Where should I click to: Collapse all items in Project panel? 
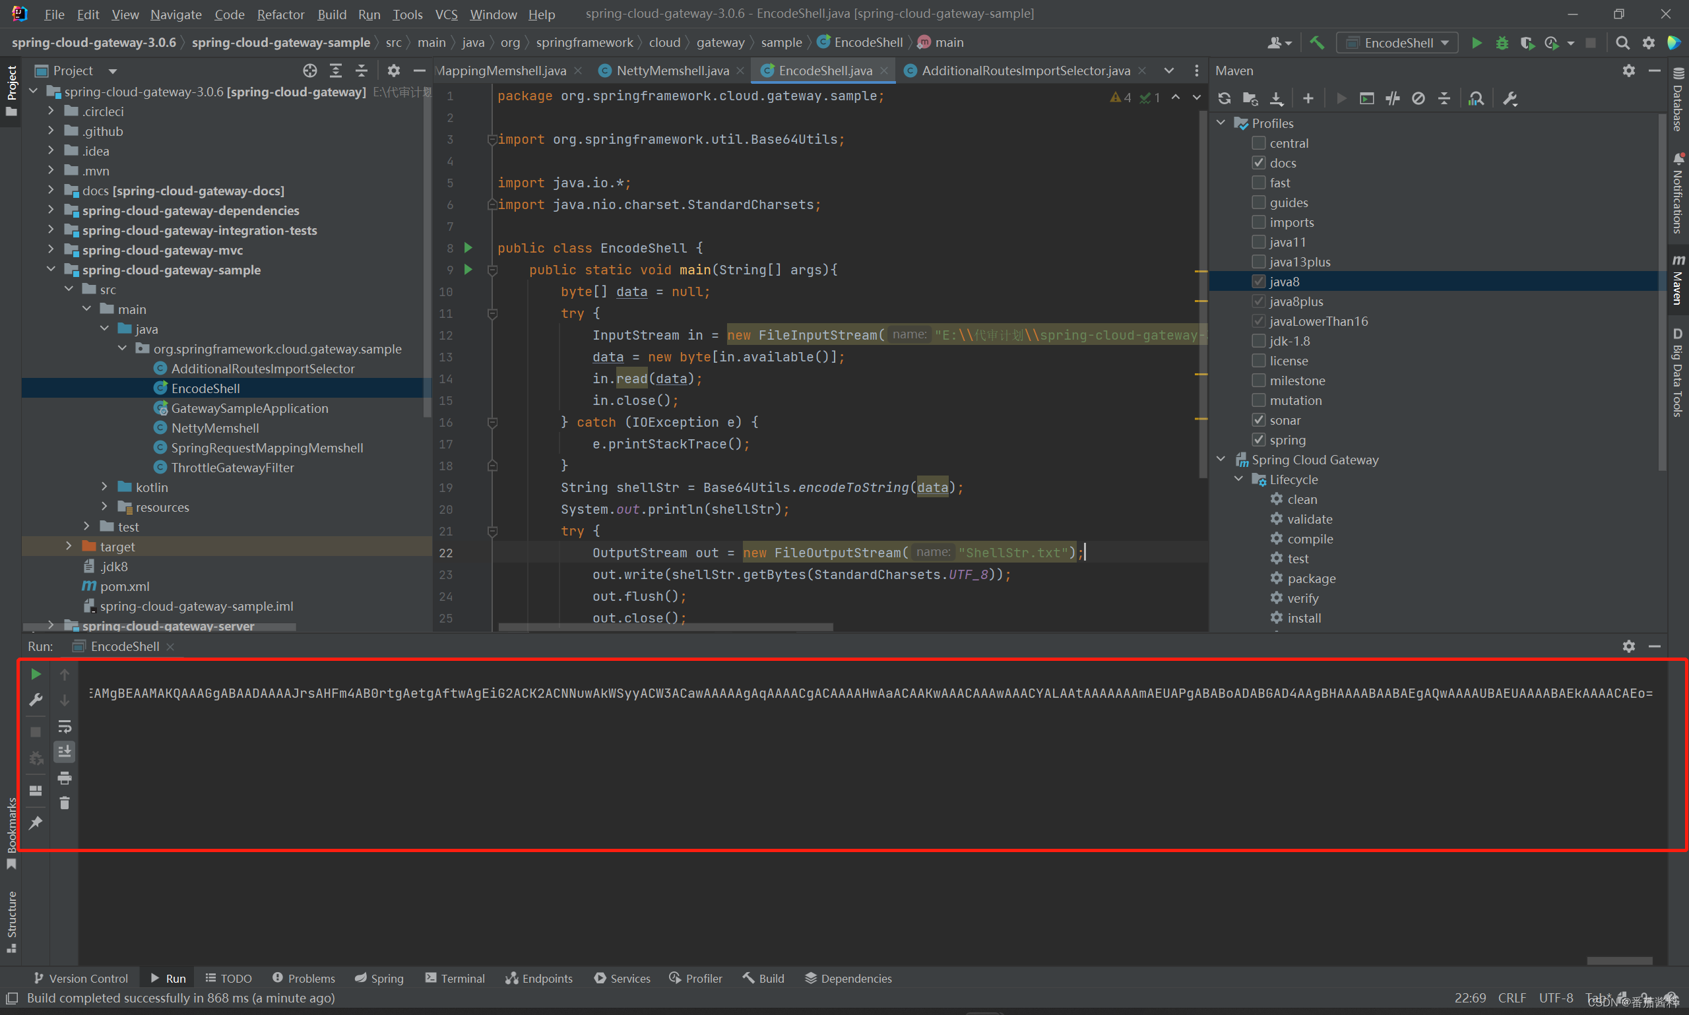click(362, 71)
